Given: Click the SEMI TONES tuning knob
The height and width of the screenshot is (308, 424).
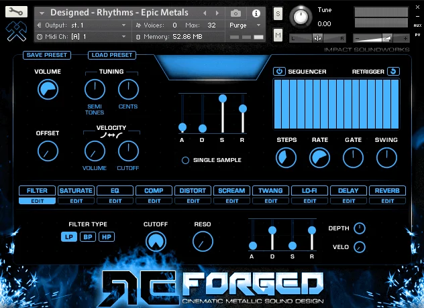Looking at the screenshot, I should (95, 90).
